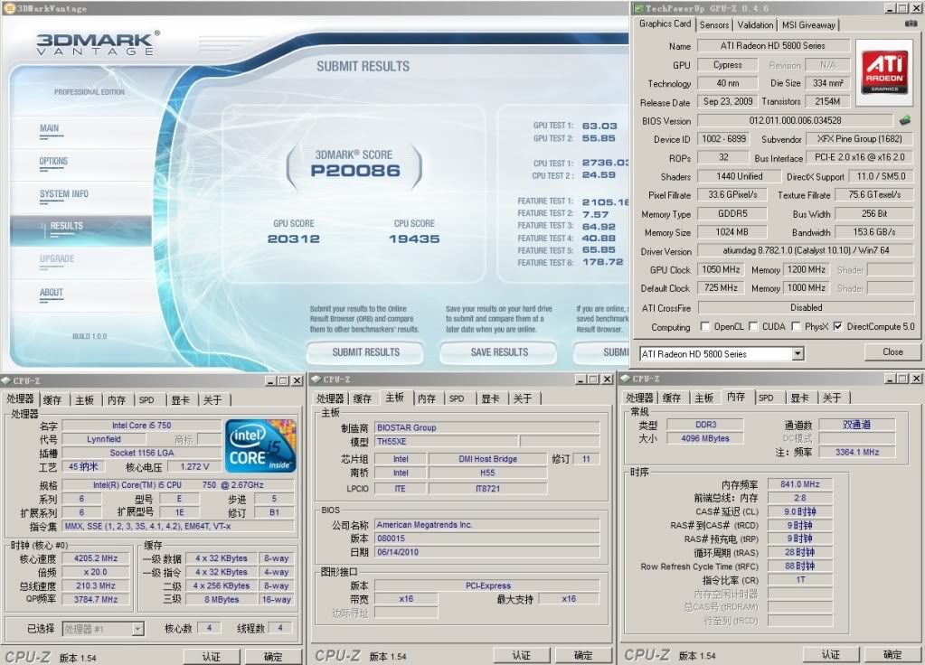Viewport: 925px width, 665px height.
Task: Open OPTIONS in the 3DMark Vantage sidebar
Action: 53,161
